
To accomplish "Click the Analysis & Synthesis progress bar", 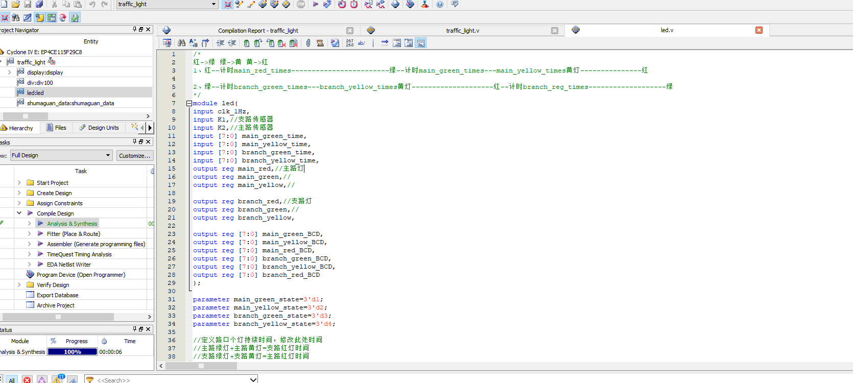I will pyautogui.click(x=73, y=352).
